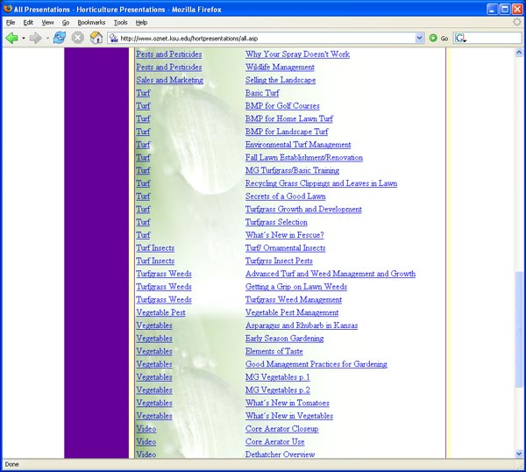Open the View menu
The height and width of the screenshot is (472, 526).
(47, 23)
